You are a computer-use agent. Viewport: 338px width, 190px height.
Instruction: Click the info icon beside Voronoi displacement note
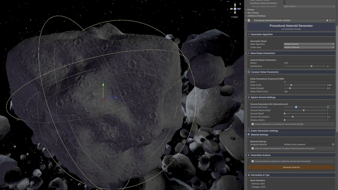click(252, 124)
